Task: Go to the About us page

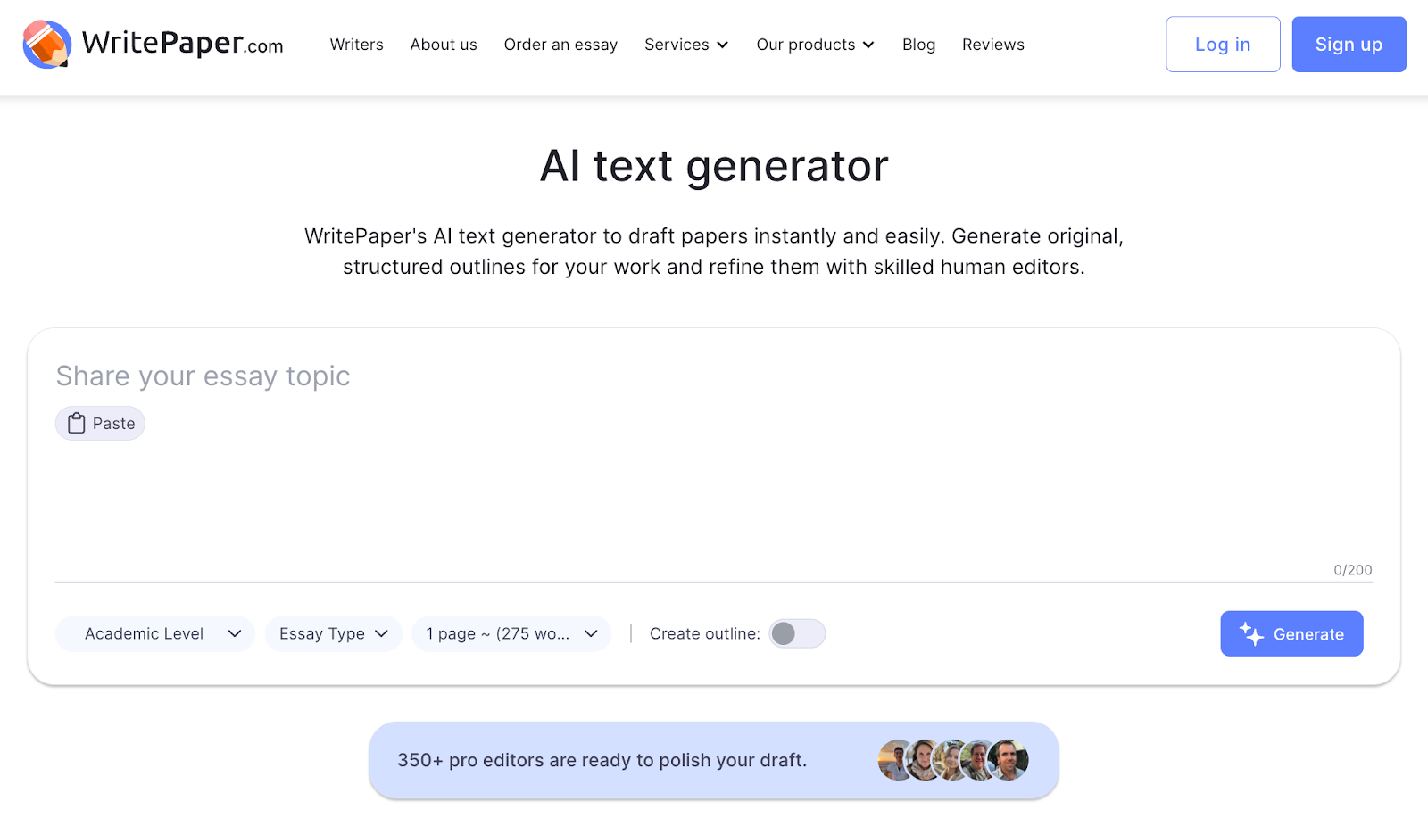Action: [444, 45]
